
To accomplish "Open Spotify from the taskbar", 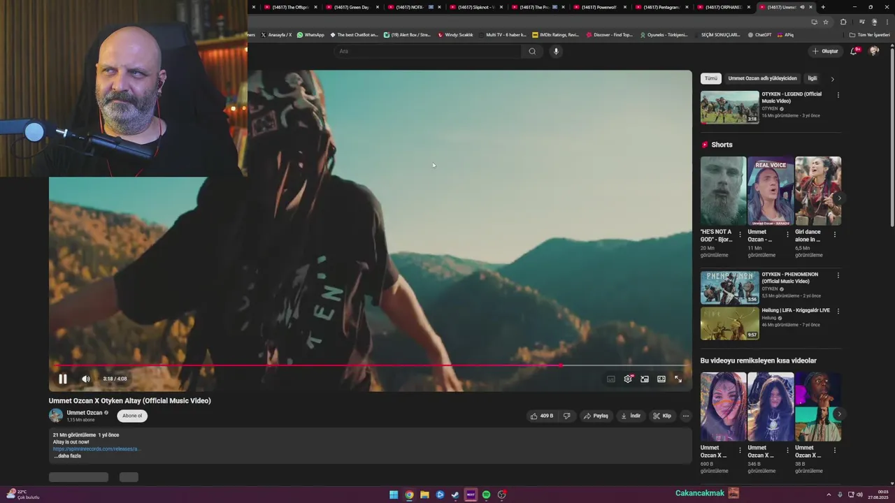I will tap(486, 495).
